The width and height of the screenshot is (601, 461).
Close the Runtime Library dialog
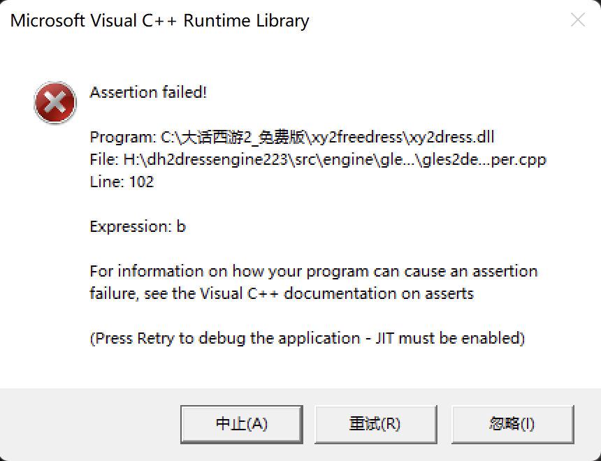(578, 20)
